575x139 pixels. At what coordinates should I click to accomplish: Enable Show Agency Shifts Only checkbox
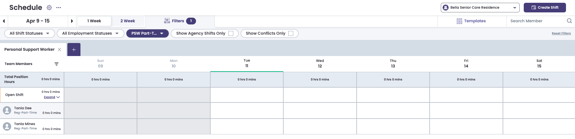pos(231,33)
